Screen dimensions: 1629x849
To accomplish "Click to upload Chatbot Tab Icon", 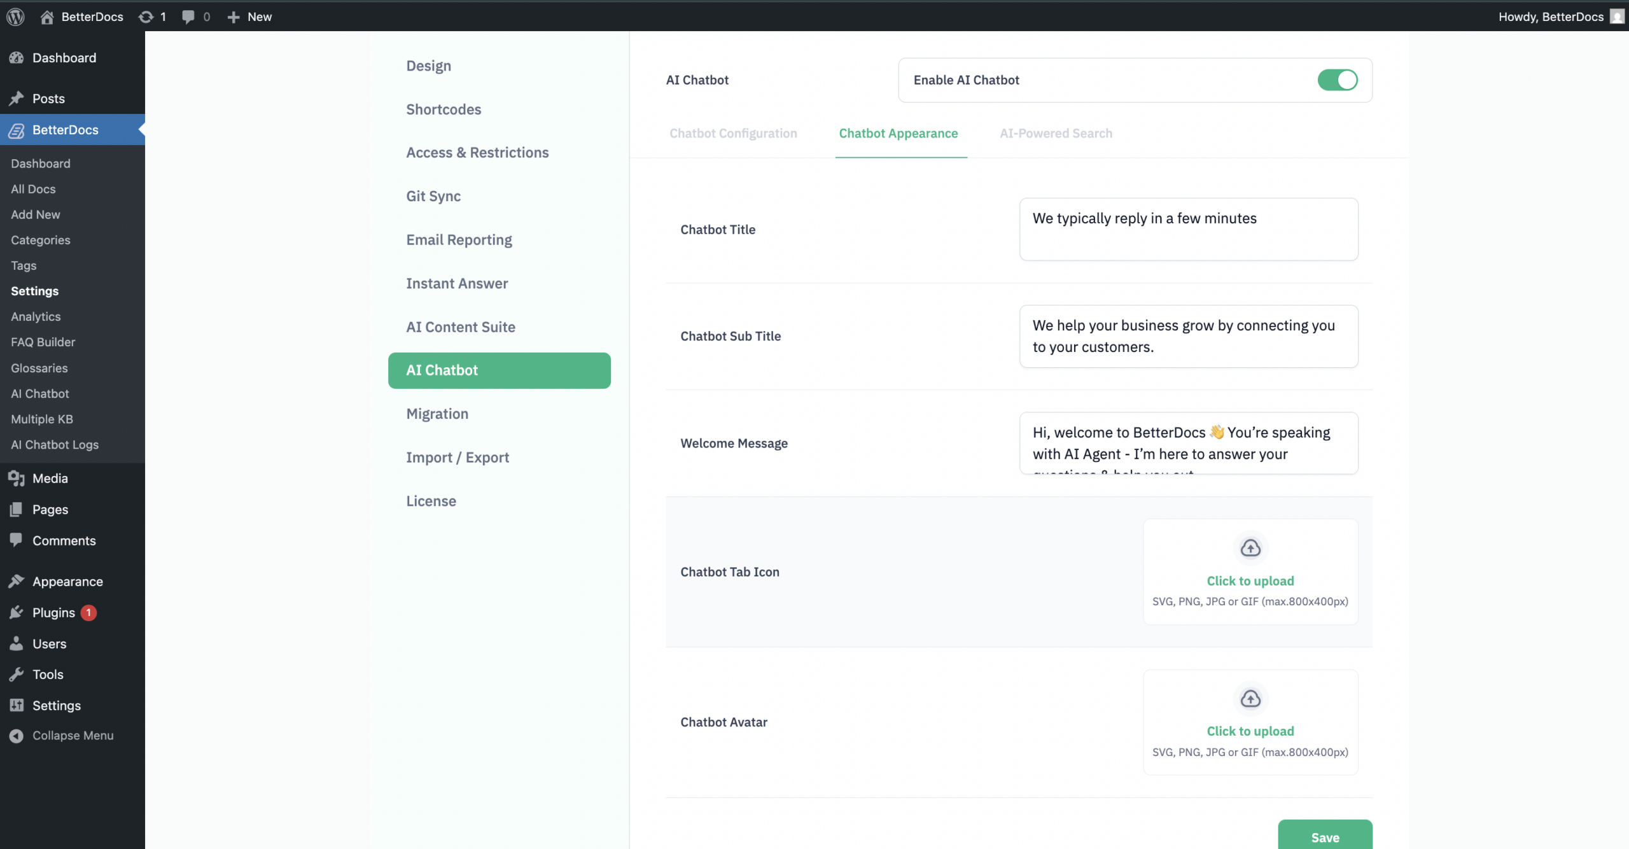I will click(1250, 581).
